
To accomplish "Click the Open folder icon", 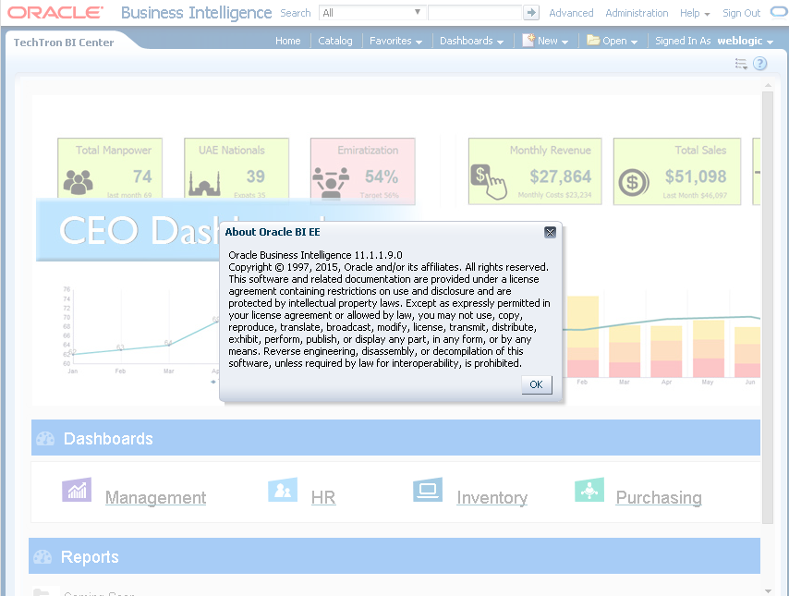I will [x=593, y=40].
